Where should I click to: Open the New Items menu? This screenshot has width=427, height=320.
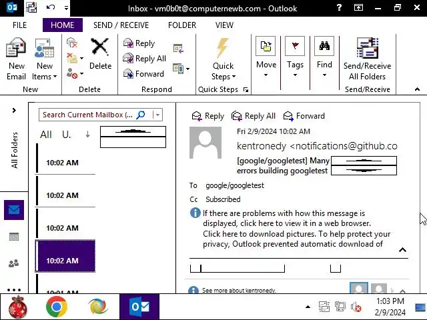click(45, 59)
